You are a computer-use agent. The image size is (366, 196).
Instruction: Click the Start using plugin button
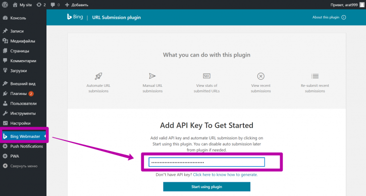(206, 187)
